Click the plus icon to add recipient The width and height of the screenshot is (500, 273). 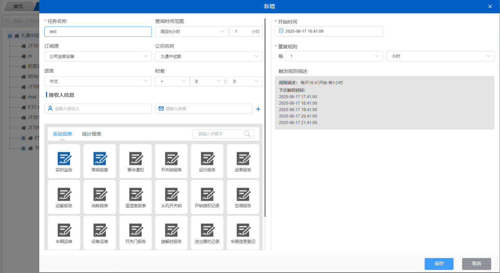pyautogui.click(x=258, y=109)
